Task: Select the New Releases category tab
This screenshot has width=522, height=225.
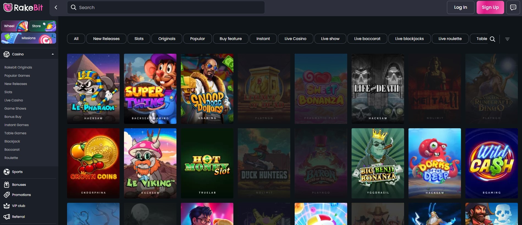Action: (x=106, y=39)
